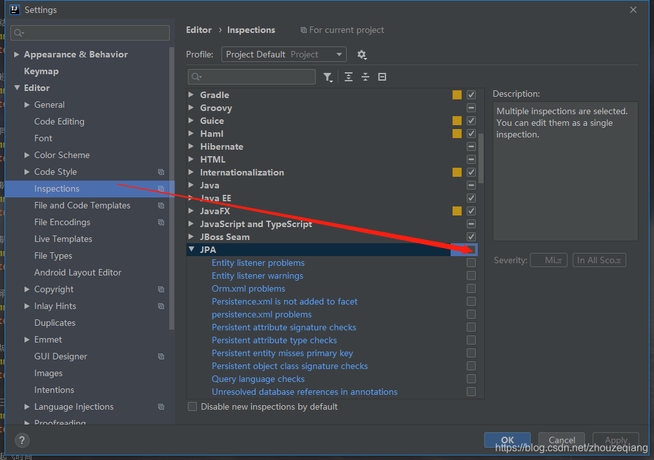Open Android Layout Editor settings
Viewport: 654px width, 460px height.
[x=77, y=272]
